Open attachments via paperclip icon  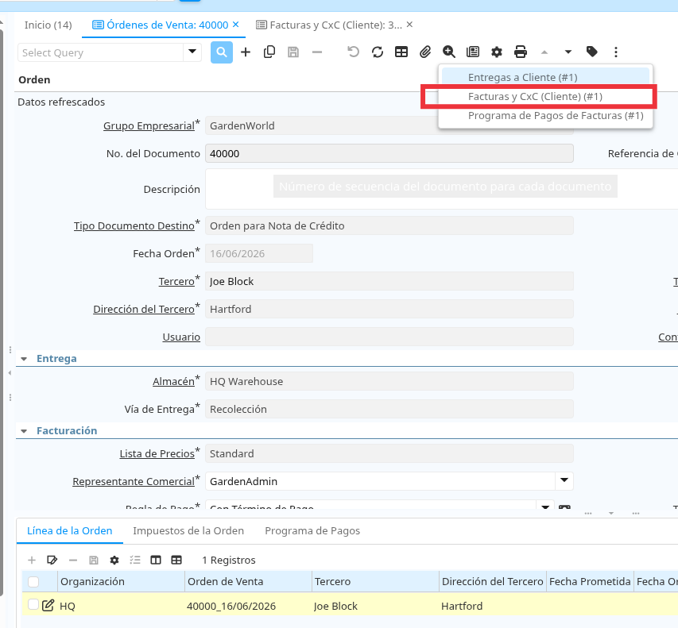425,52
